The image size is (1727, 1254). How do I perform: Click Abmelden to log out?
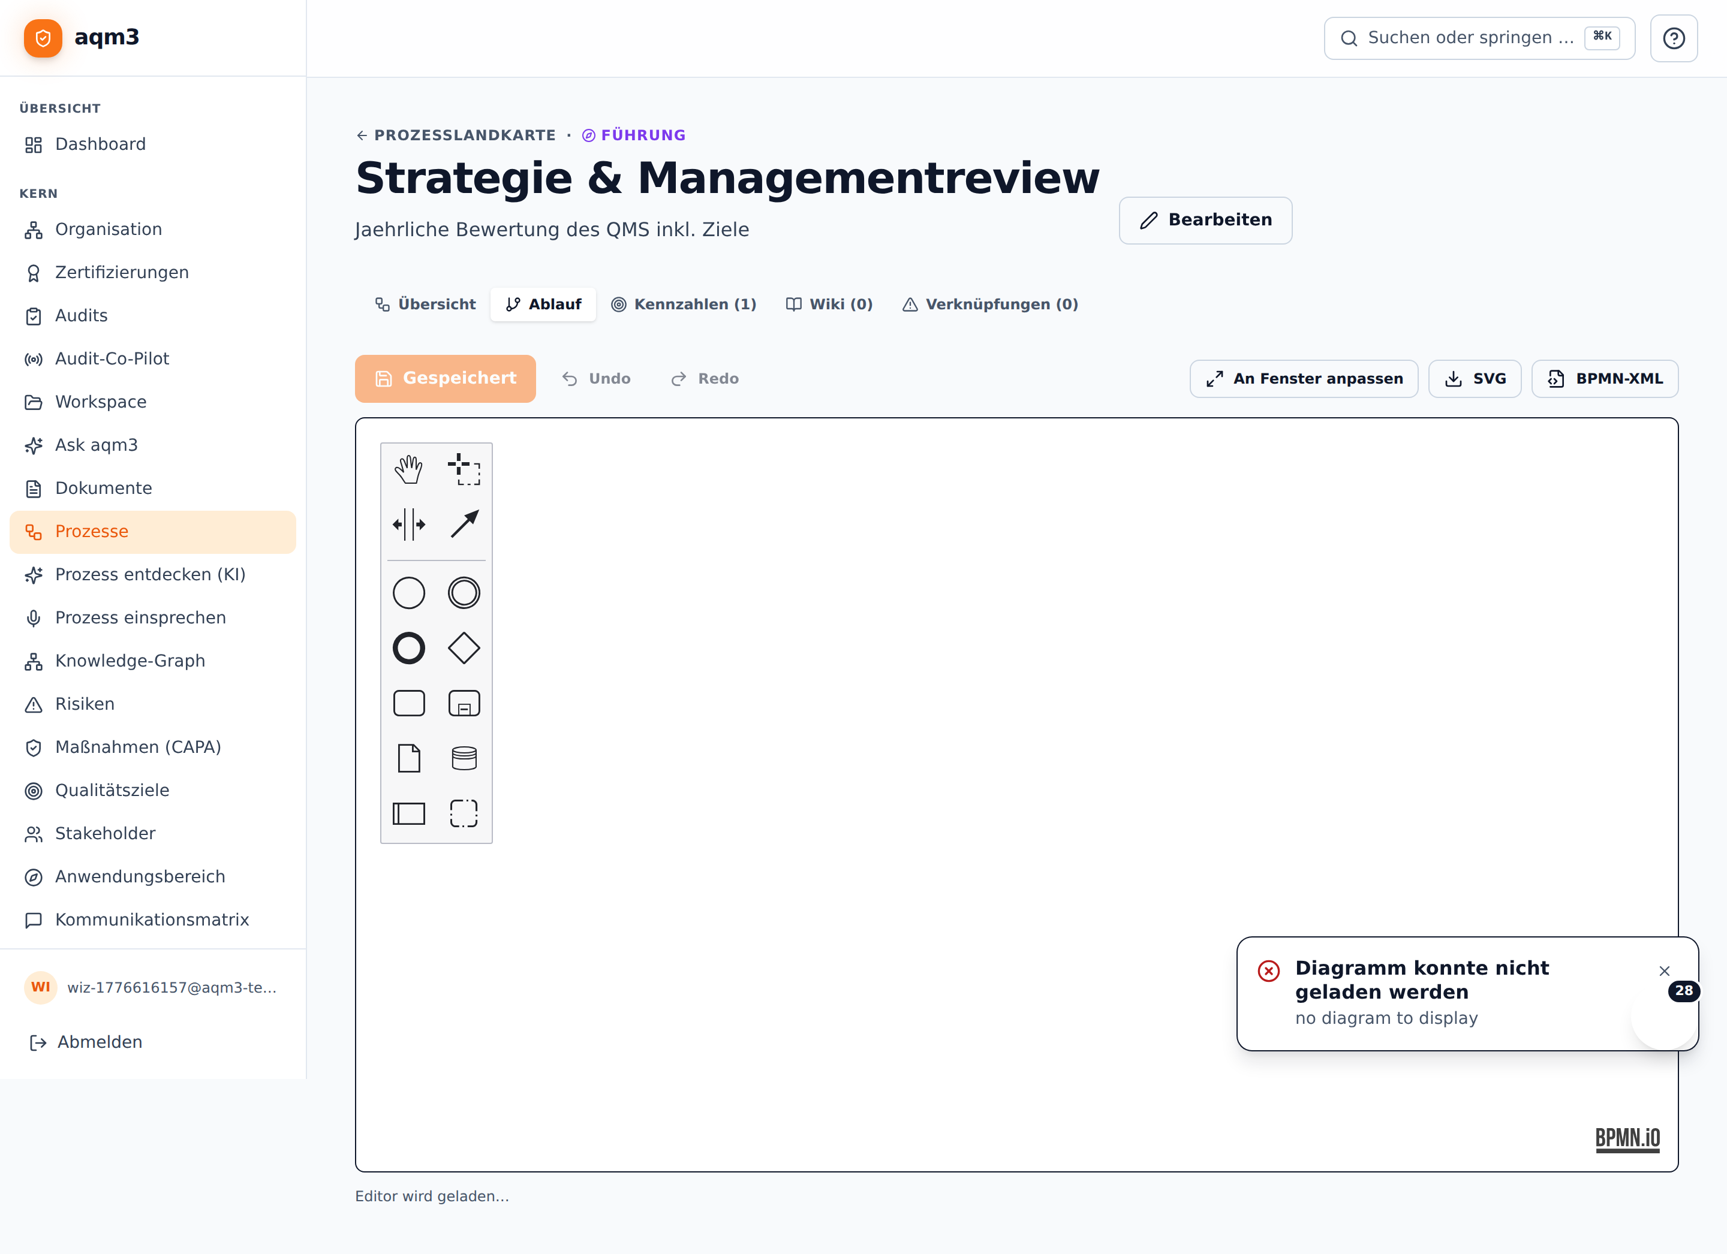pyautogui.click(x=152, y=1042)
